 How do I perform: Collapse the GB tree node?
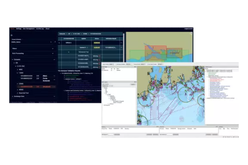pos(14,63)
